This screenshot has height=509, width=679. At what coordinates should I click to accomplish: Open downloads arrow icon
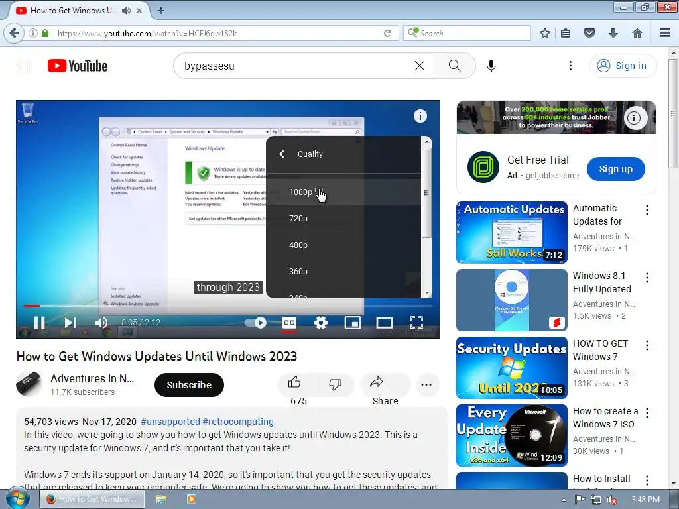(x=613, y=33)
